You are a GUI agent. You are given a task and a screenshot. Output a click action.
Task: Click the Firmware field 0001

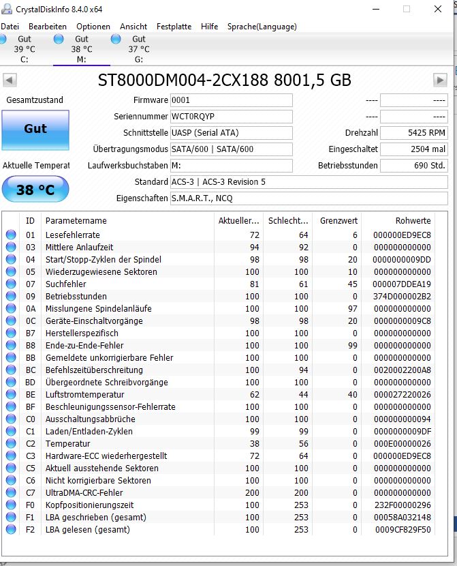tap(231, 100)
